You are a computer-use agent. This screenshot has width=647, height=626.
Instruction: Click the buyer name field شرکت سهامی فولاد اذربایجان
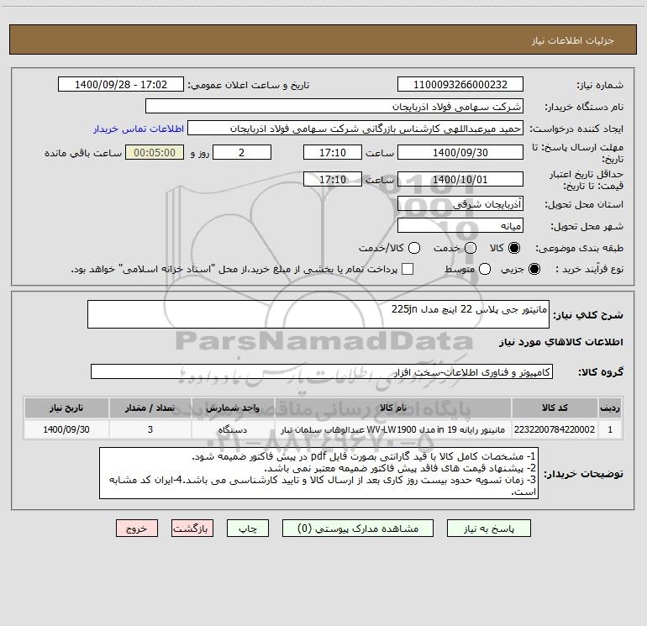334,106
